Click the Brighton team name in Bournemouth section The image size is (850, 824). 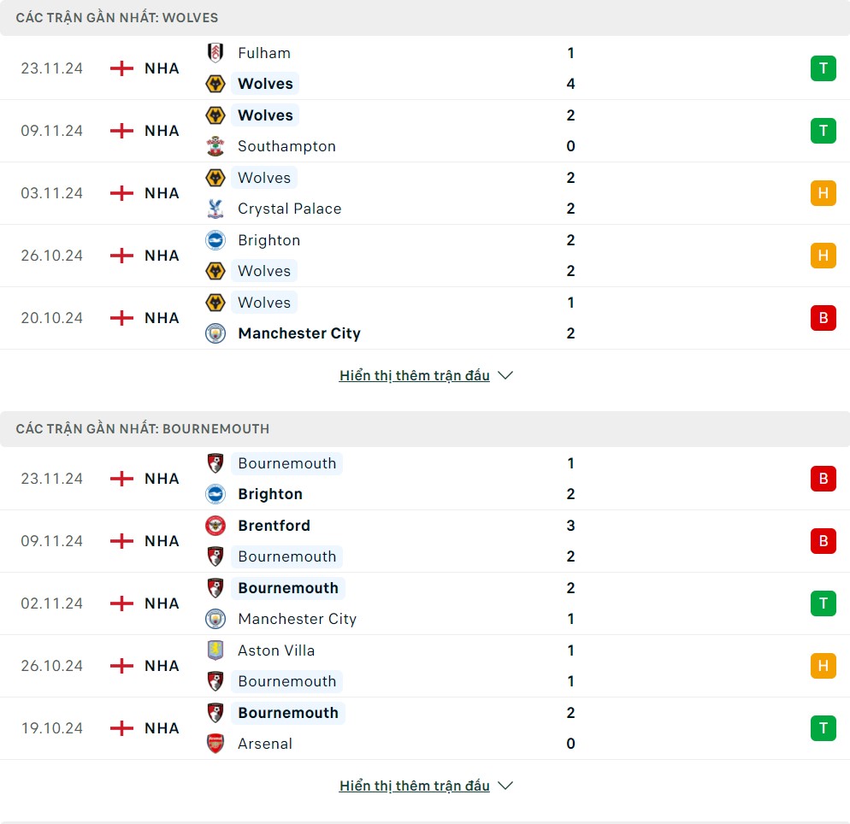coord(270,494)
